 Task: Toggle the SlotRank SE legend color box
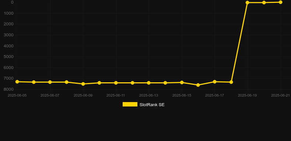click(130, 104)
